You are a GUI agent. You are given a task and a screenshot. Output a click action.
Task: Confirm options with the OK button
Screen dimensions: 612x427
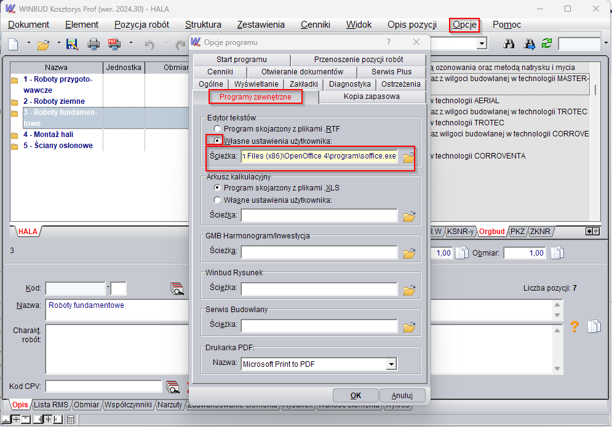point(356,396)
